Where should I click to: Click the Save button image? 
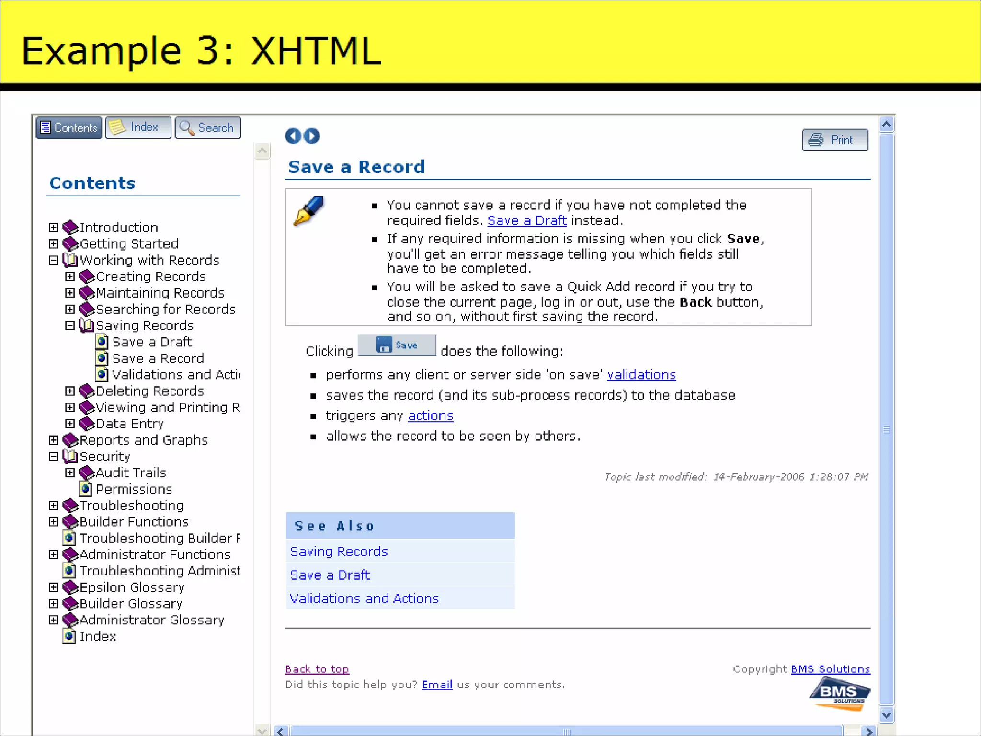click(397, 345)
